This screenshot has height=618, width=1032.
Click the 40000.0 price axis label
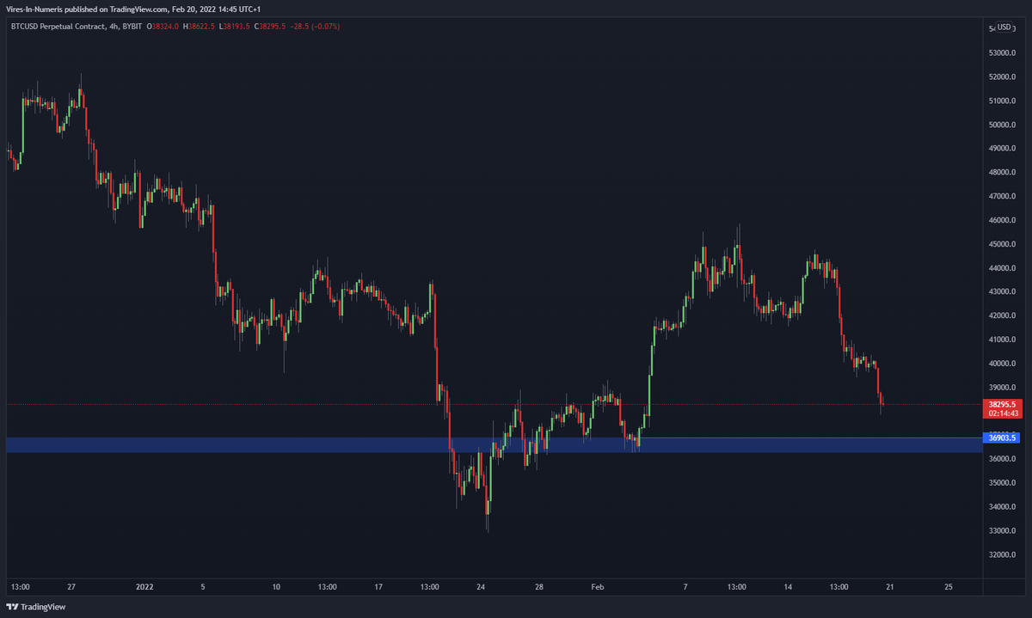click(1002, 364)
